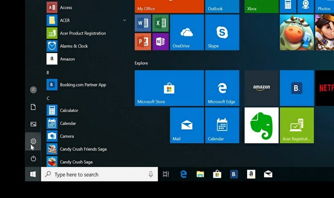This screenshot has width=334, height=198.
Task: Open Microsoft Edge from the taskbar
Action: pos(183,174)
